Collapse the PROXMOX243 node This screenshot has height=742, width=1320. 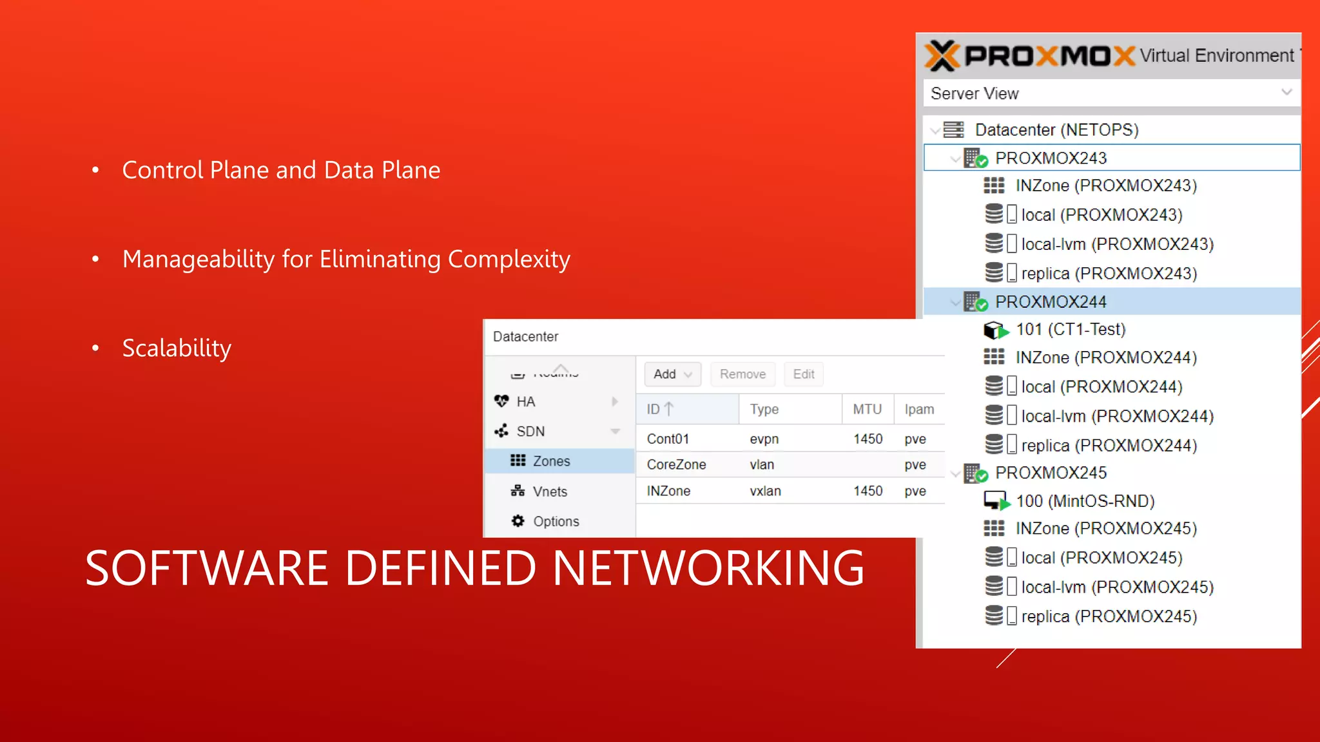coord(955,158)
